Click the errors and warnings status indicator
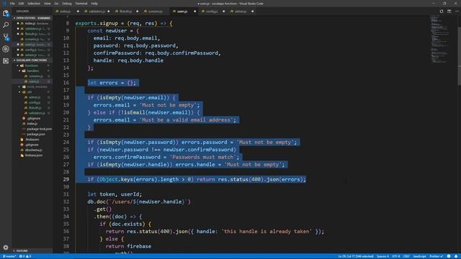This screenshot has height=259, width=461. pyautogui.click(x=25, y=256)
